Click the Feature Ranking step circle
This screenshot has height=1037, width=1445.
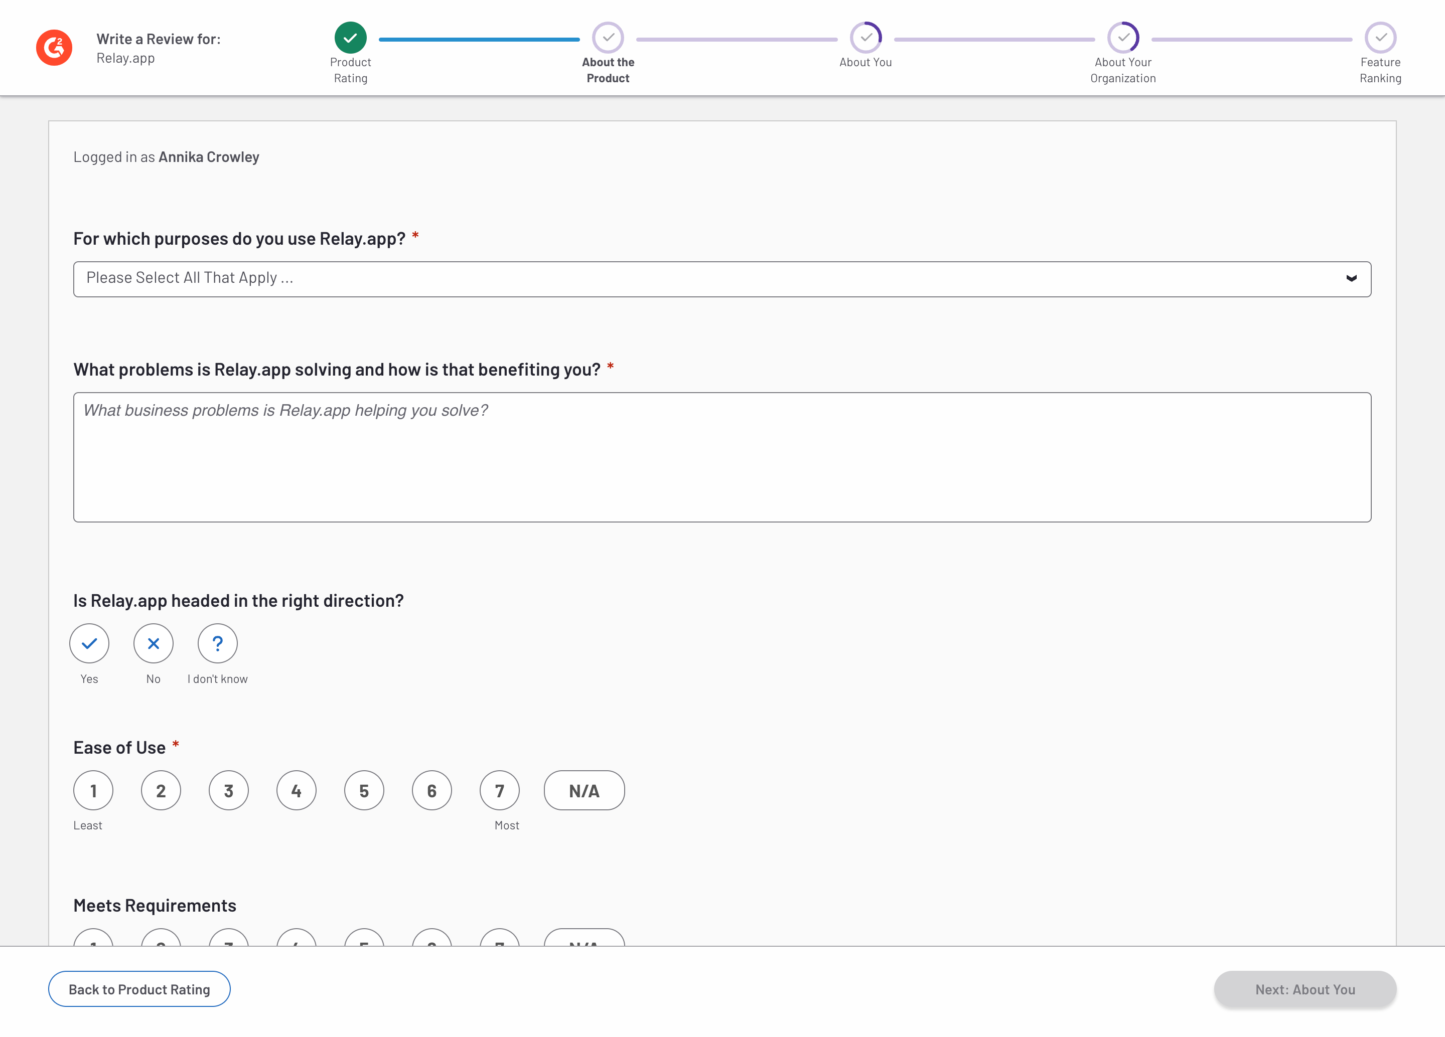click(x=1380, y=38)
